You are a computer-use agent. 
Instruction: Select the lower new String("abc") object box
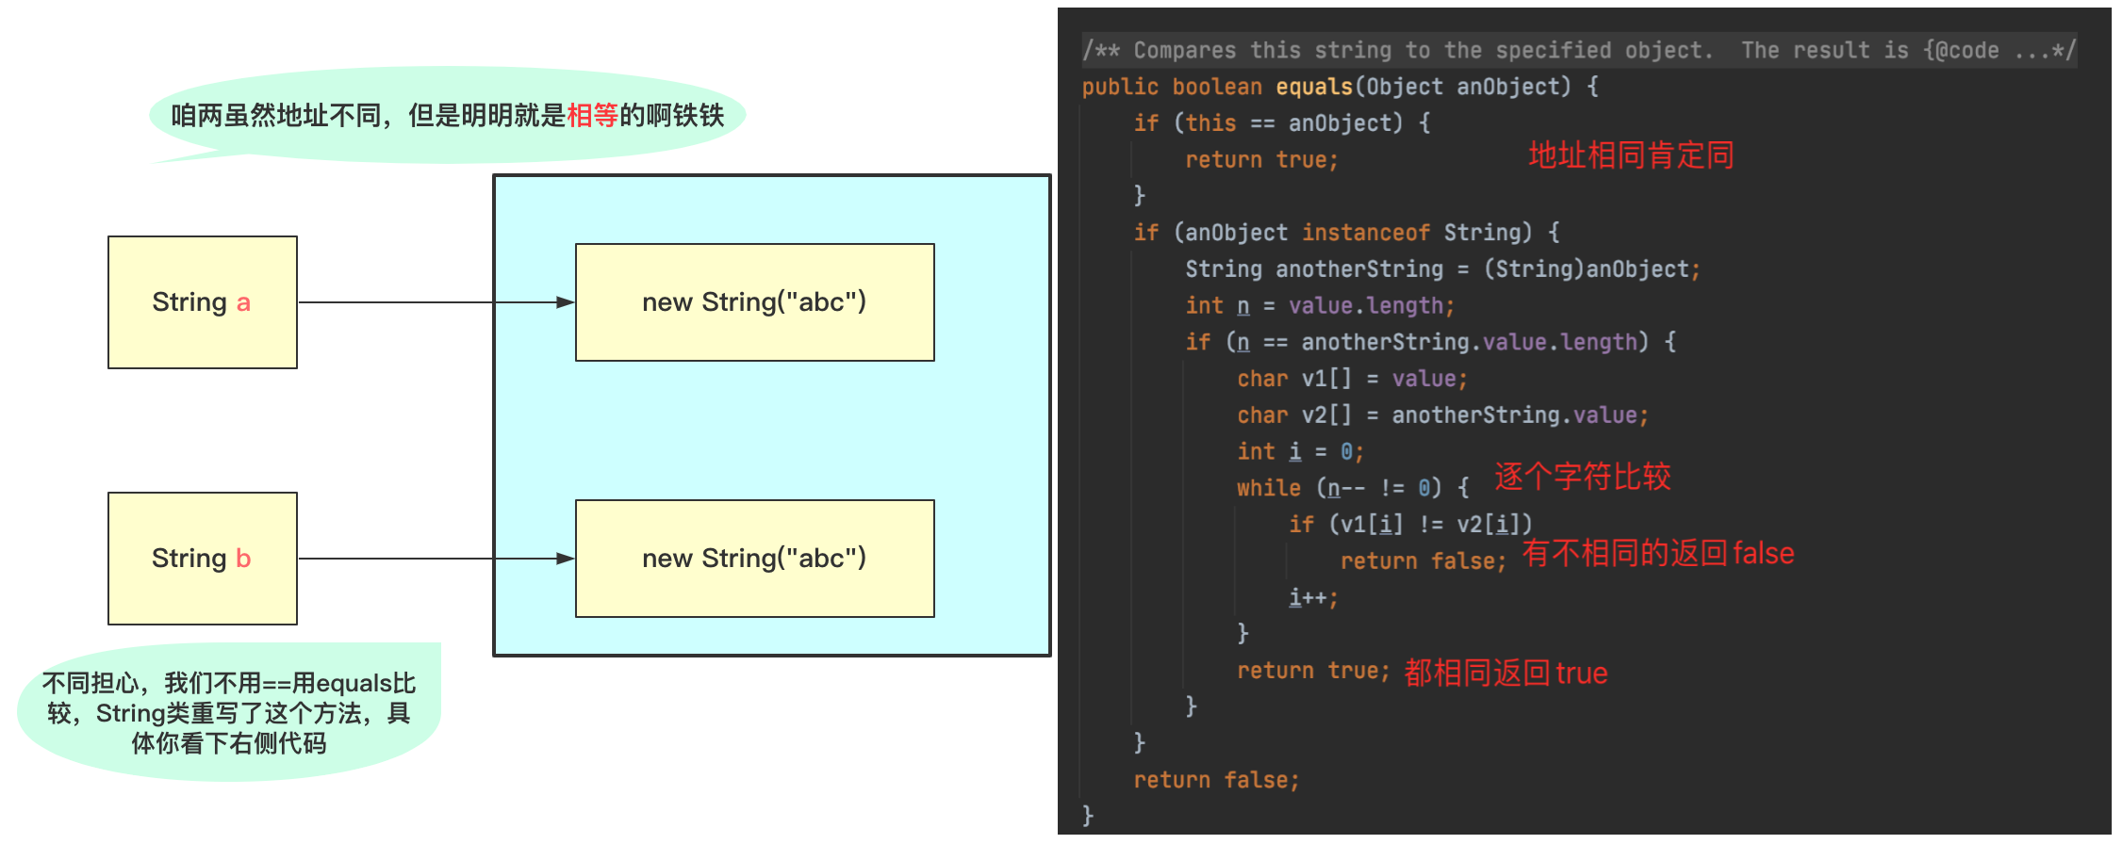pyautogui.click(x=754, y=559)
